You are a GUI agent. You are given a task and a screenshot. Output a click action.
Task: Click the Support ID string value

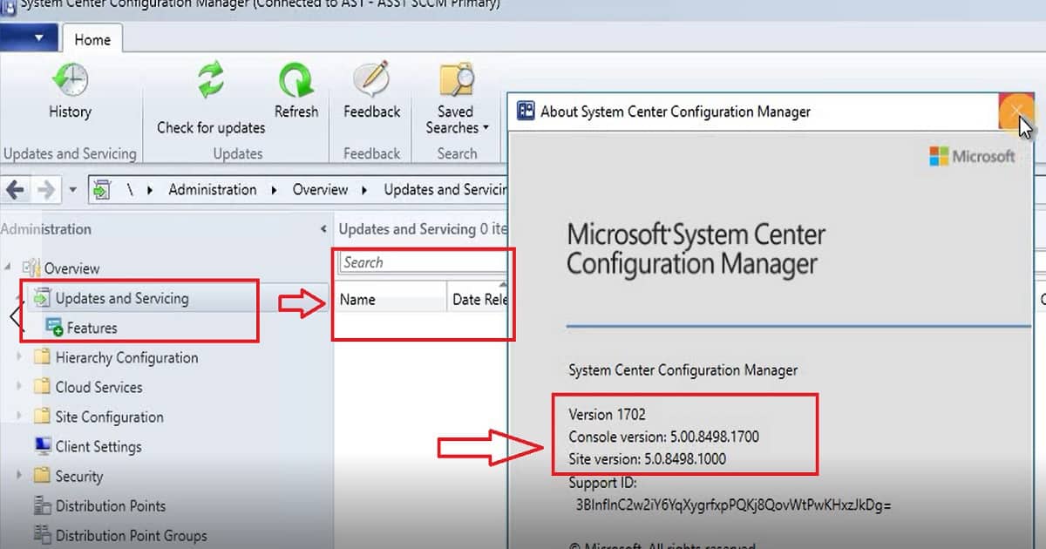[733, 505]
